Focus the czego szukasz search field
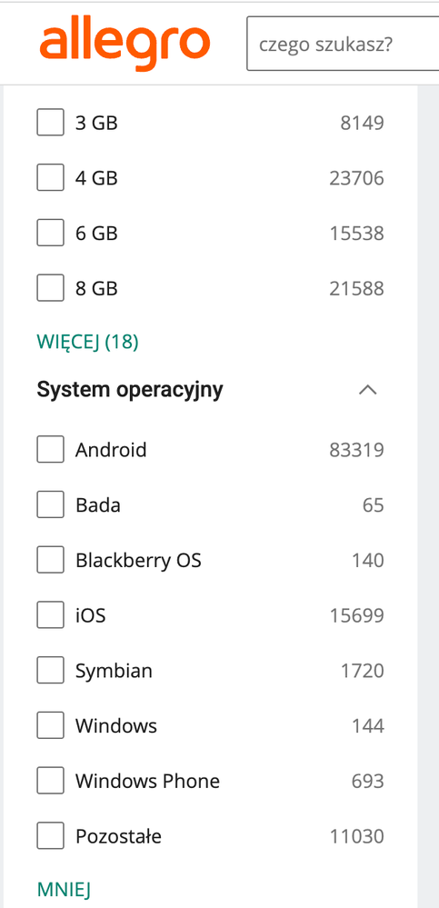The width and height of the screenshot is (439, 908). [x=343, y=44]
